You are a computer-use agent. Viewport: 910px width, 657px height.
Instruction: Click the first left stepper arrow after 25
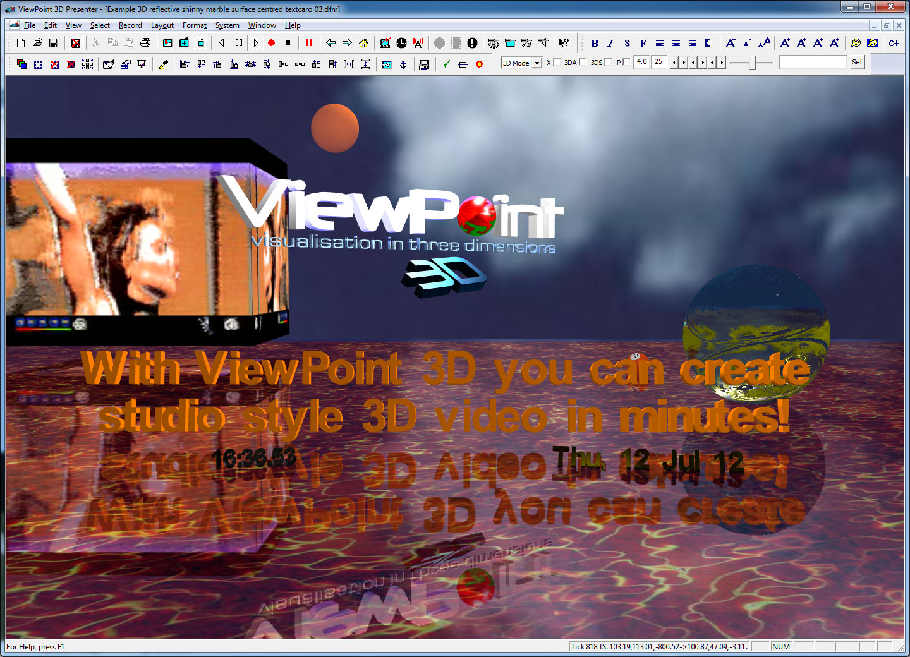pyautogui.click(x=674, y=63)
